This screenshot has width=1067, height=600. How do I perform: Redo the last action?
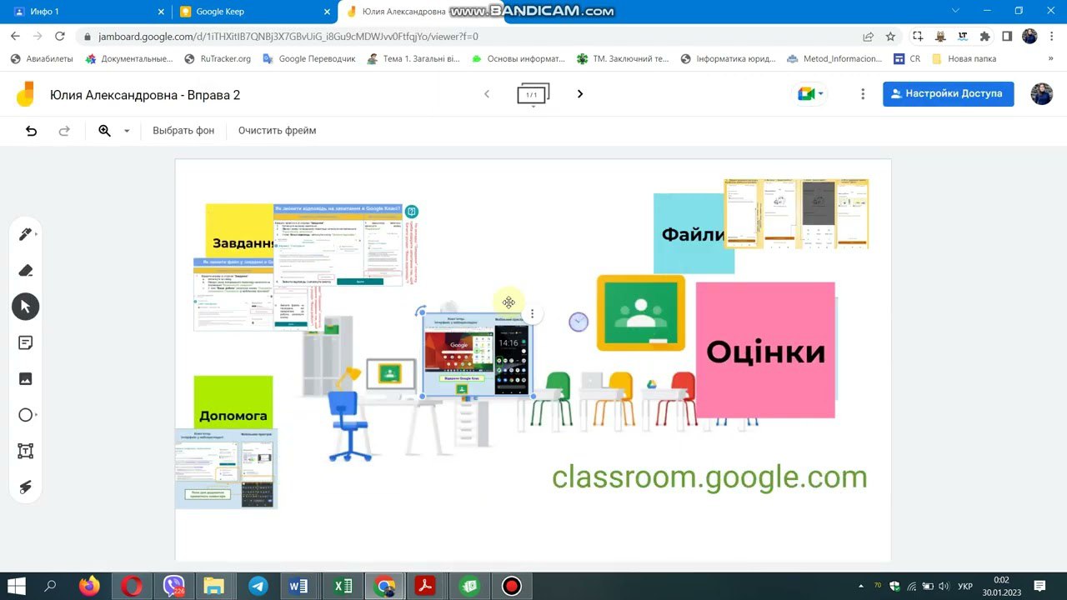point(64,131)
